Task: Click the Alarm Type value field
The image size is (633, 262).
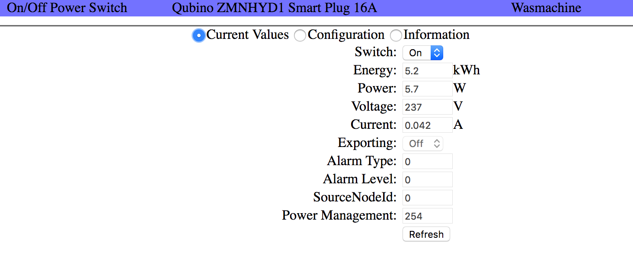Action: click(428, 162)
